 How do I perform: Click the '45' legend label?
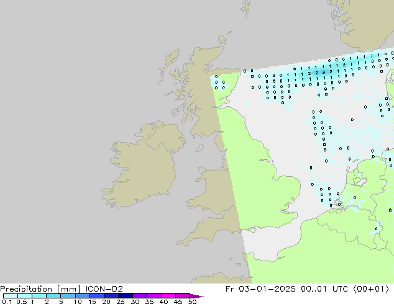pos(178,302)
